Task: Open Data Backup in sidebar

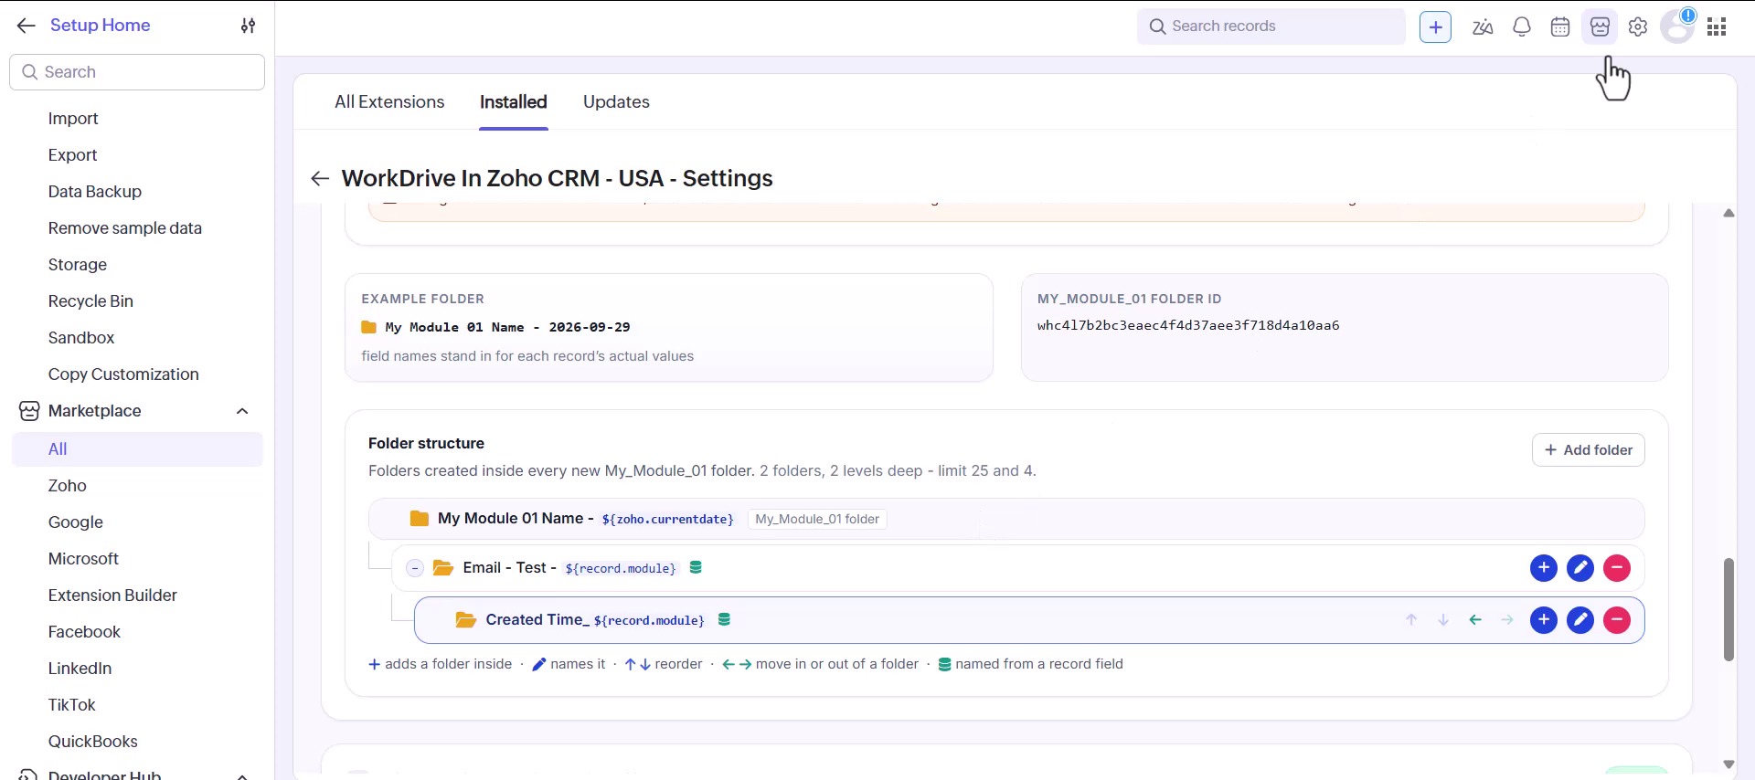Action: (95, 192)
